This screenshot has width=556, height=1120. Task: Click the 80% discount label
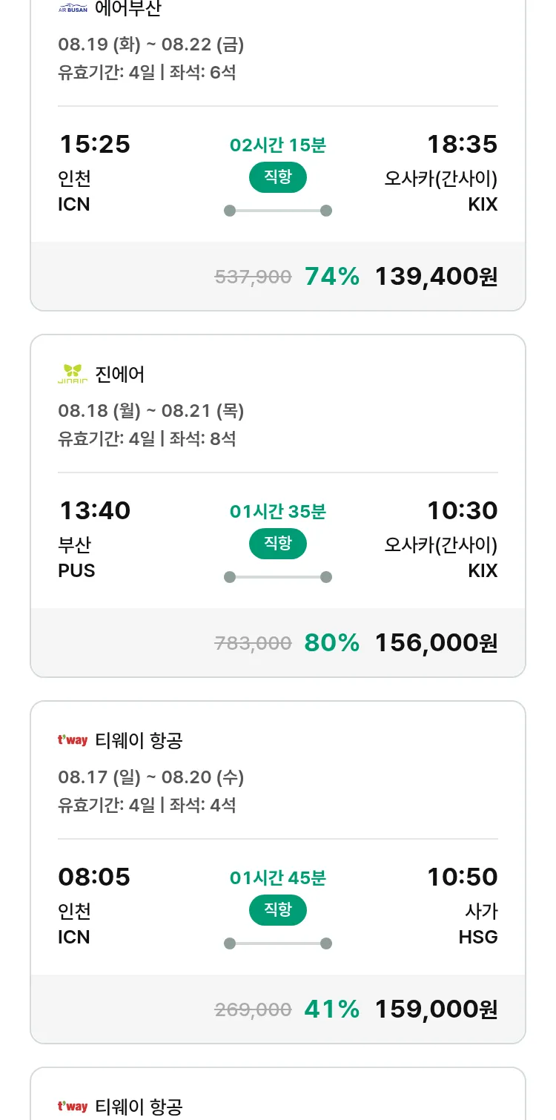point(331,643)
